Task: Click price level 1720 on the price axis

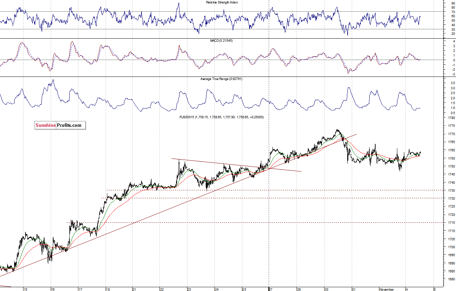Action: (451, 215)
